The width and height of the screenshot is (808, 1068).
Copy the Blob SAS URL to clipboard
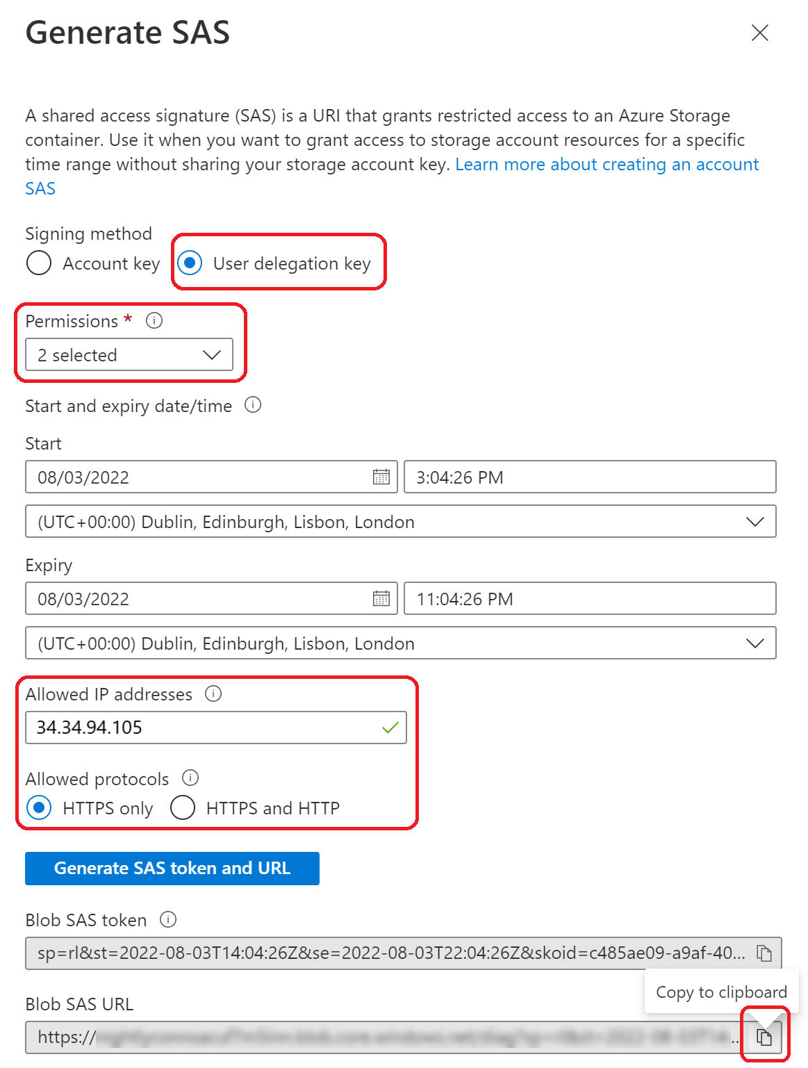coord(764,1038)
